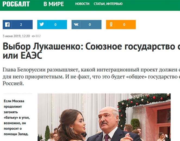Viewport: 180px width, 141px height.
Task: Open СТАТЬИ, ИНТЕРВЬЮ menu item
Action: [108, 4]
